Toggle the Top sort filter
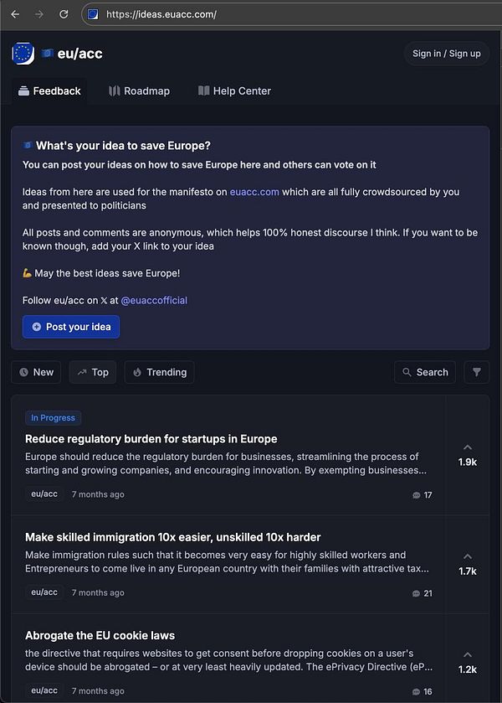 (x=92, y=371)
